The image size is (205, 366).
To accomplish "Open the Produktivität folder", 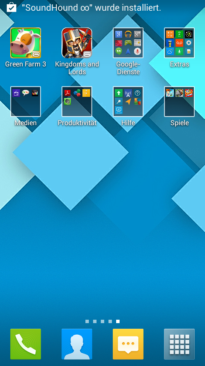I will pos(77,102).
